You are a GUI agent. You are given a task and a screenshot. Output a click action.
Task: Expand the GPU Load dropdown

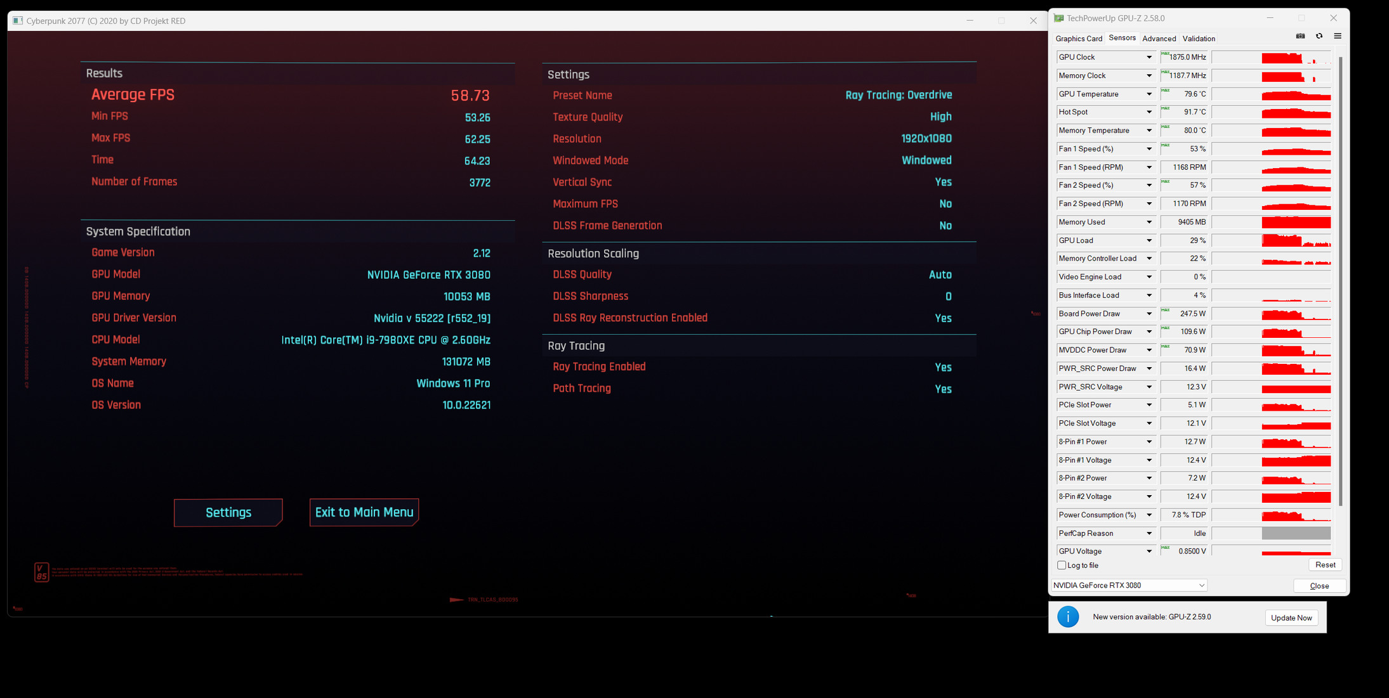(1149, 240)
